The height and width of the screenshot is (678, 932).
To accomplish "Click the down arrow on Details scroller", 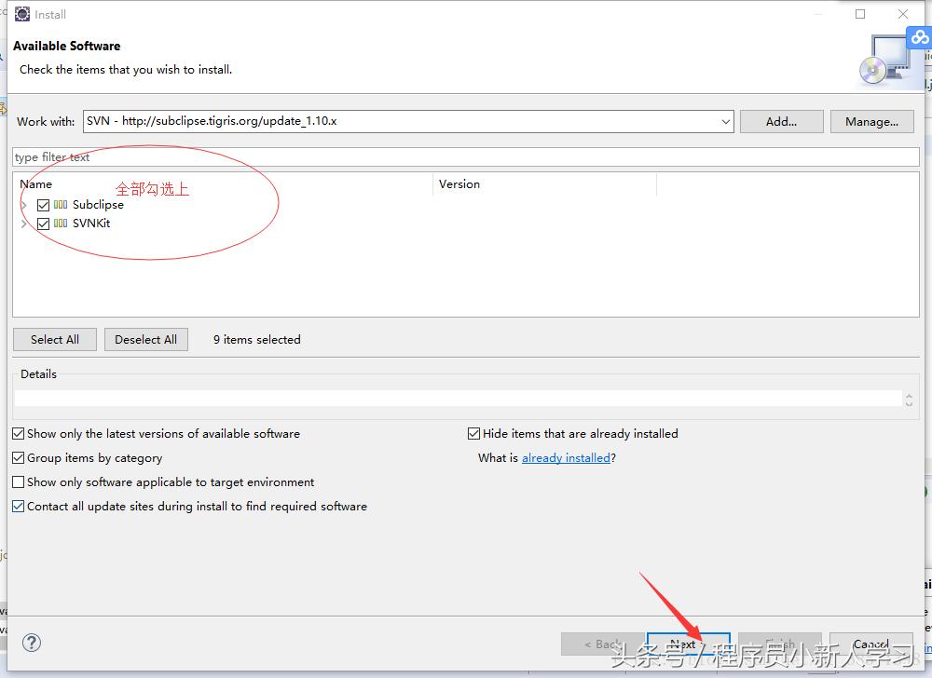I will pos(909,404).
